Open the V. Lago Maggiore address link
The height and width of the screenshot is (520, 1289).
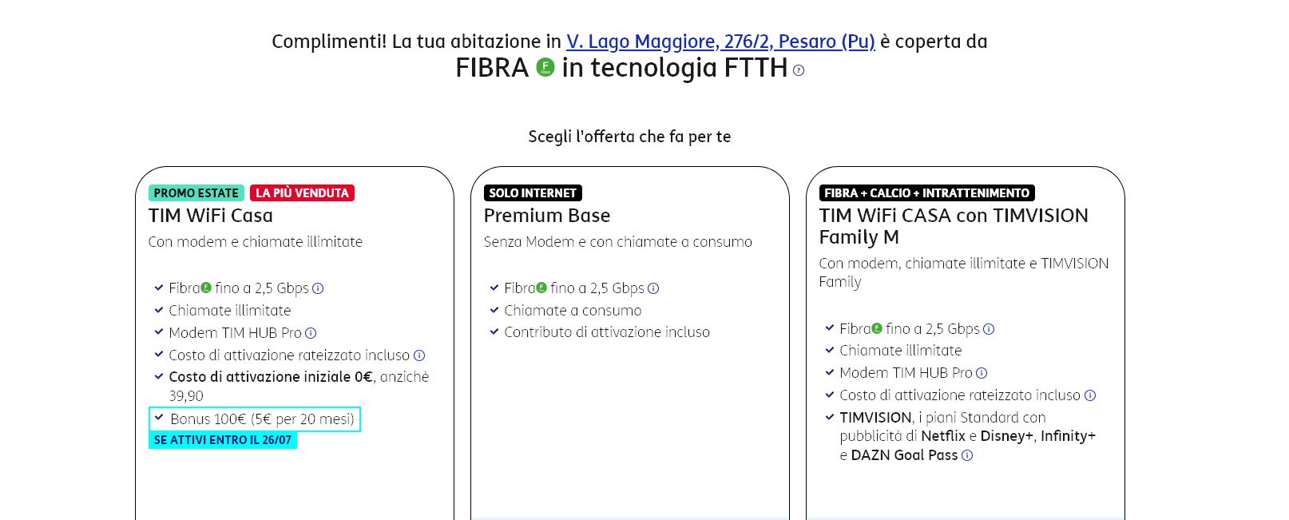pos(720,42)
